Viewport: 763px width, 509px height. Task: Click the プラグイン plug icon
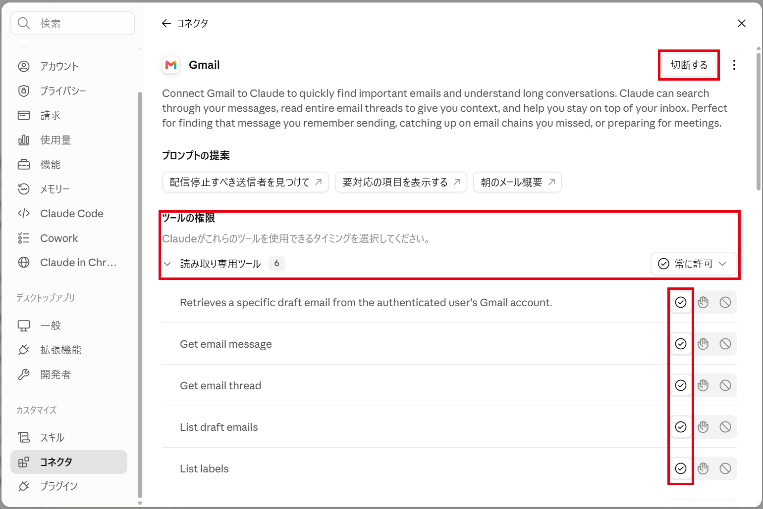[x=24, y=486]
